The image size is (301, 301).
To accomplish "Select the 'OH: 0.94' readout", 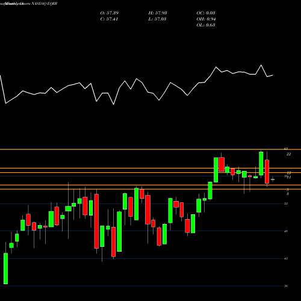I will tap(206, 19).
